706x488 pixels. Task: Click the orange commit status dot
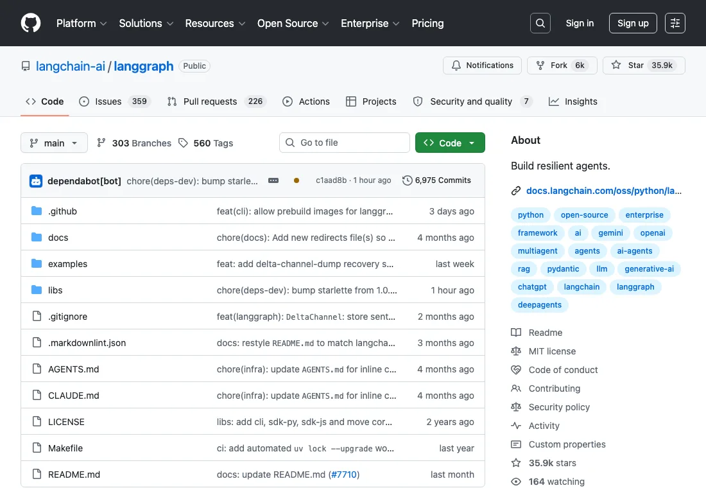point(297,180)
